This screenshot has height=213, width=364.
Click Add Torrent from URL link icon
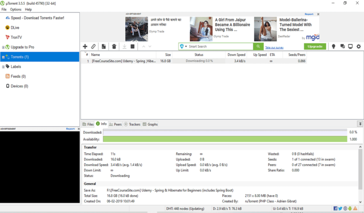tap(93, 46)
